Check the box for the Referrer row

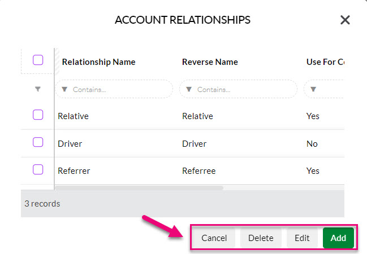pyautogui.click(x=38, y=169)
